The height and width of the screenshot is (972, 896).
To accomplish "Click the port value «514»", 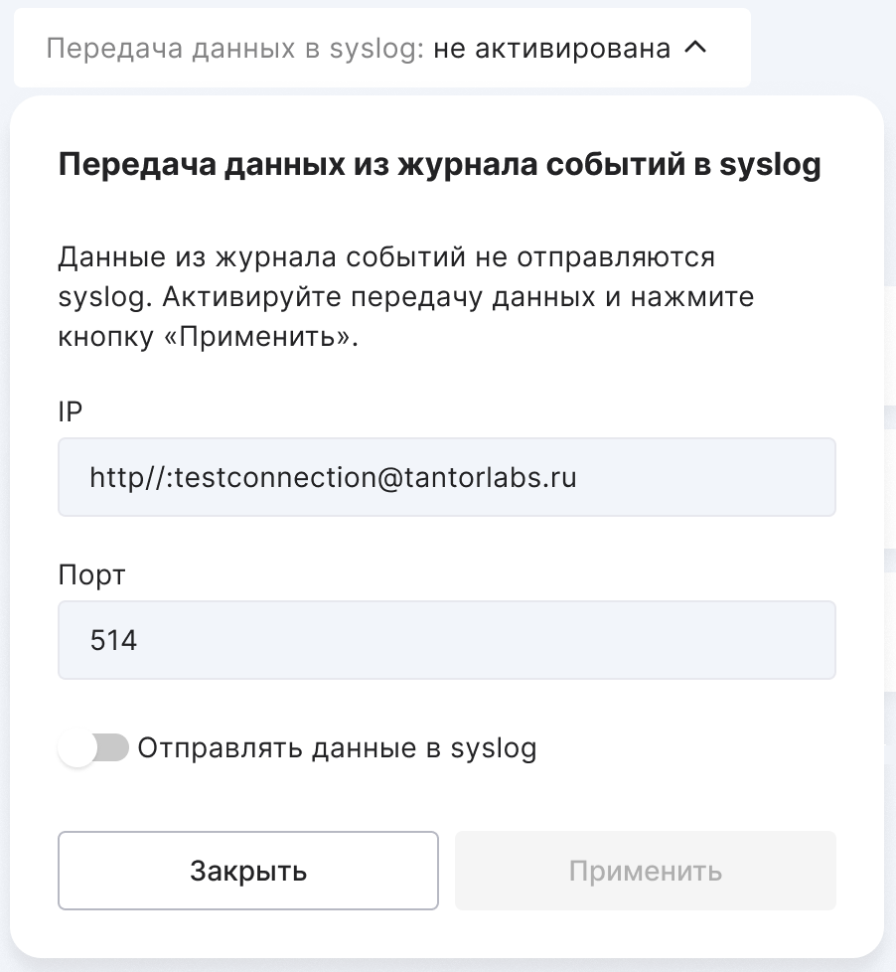I will tap(113, 640).
